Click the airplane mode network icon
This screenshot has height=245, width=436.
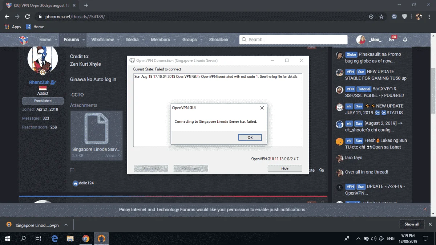point(381,239)
